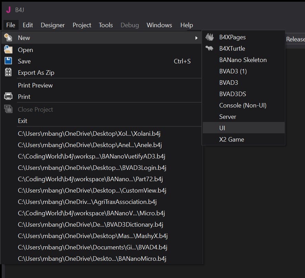Screen dimensions: 305x278
Task: Click Exit in File menu
Action: 23,121
